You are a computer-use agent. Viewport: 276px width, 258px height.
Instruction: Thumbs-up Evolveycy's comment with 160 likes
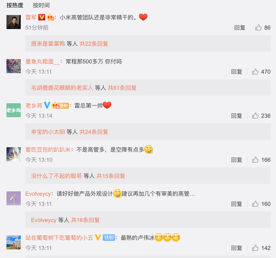coord(255,204)
